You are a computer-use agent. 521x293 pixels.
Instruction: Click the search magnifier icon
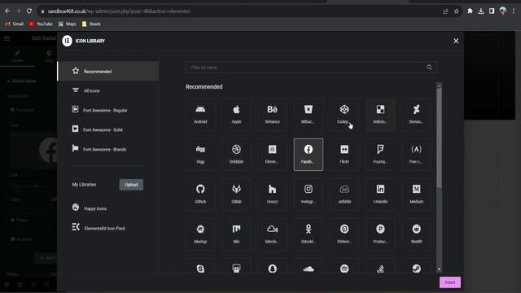(429, 68)
